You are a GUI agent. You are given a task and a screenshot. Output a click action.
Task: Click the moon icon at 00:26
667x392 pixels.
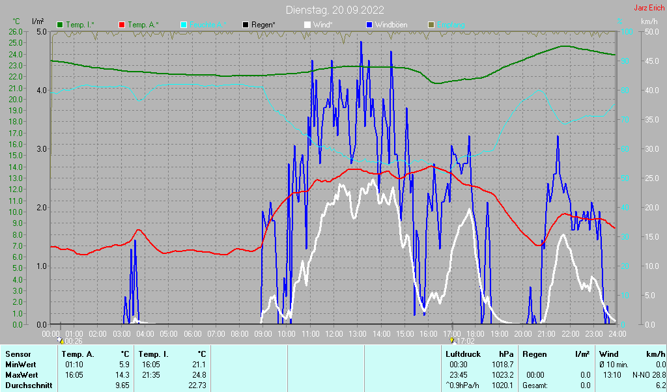[x=61, y=341]
